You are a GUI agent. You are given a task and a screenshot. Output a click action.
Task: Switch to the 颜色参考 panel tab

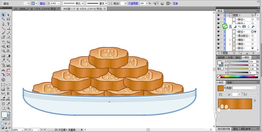(245, 129)
